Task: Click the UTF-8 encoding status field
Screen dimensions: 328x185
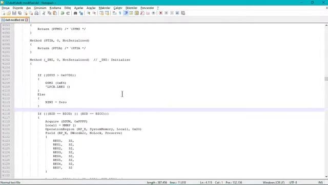Action: coord(293,182)
